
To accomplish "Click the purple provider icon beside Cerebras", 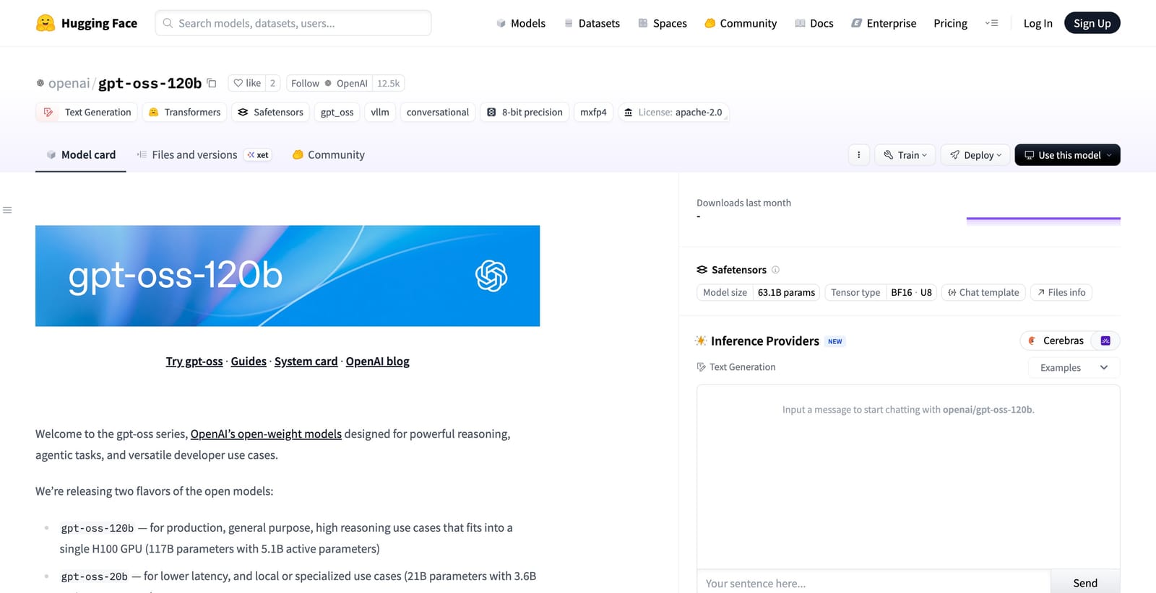I will [x=1105, y=341].
